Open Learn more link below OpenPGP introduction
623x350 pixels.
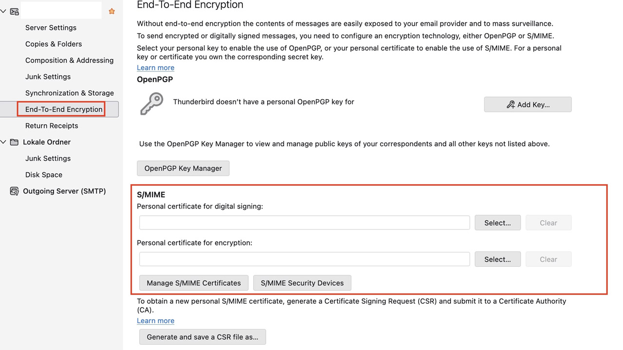(x=155, y=68)
